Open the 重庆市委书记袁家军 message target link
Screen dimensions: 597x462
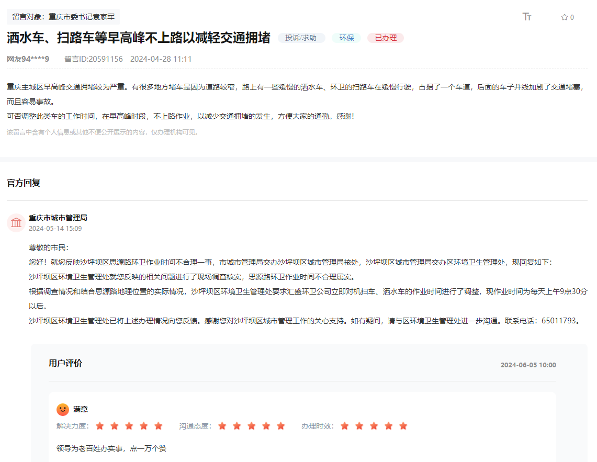pyautogui.click(x=81, y=16)
